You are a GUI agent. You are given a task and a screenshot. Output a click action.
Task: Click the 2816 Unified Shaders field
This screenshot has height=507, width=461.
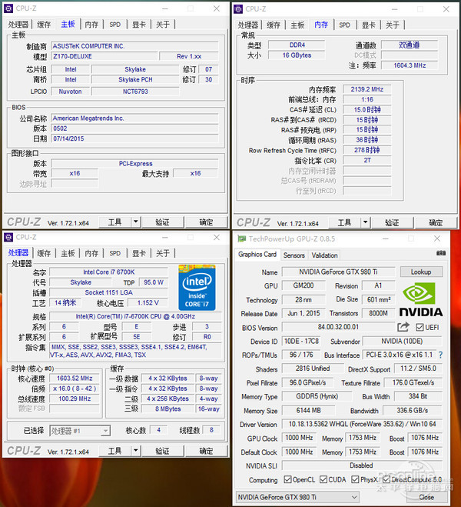click(x=313, y=369)
